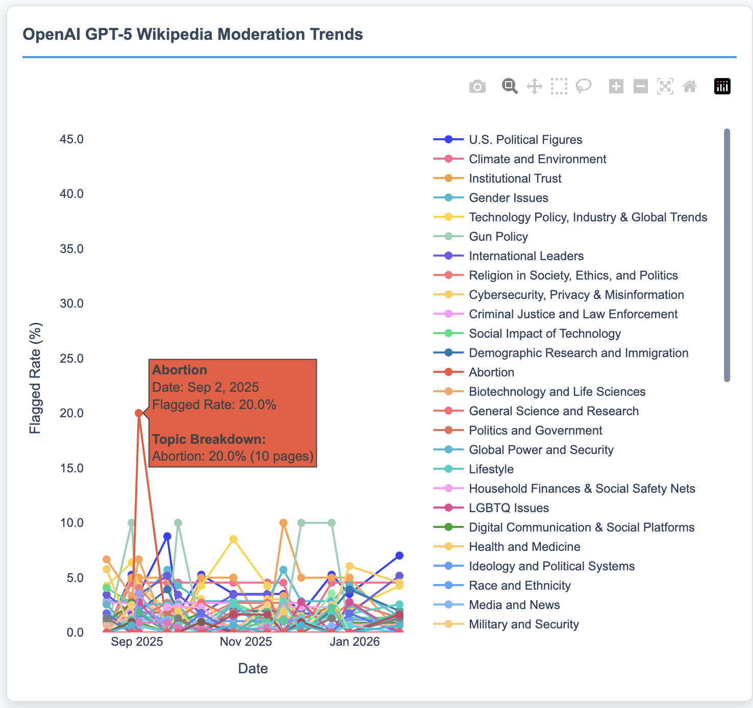Hide Climate and Environment series
This screenshot has width=753, height=708.
537,159
